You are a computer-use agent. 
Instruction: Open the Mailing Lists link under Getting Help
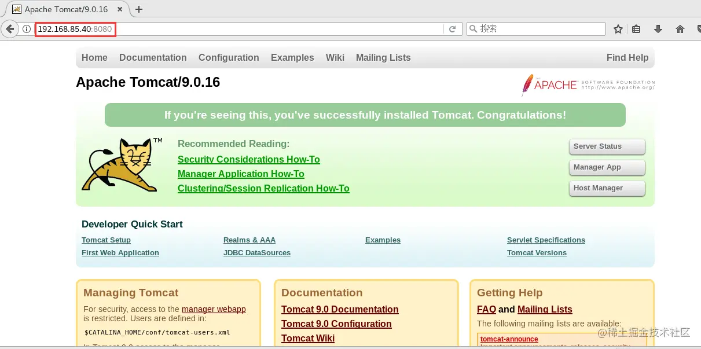tap(545, 309)
